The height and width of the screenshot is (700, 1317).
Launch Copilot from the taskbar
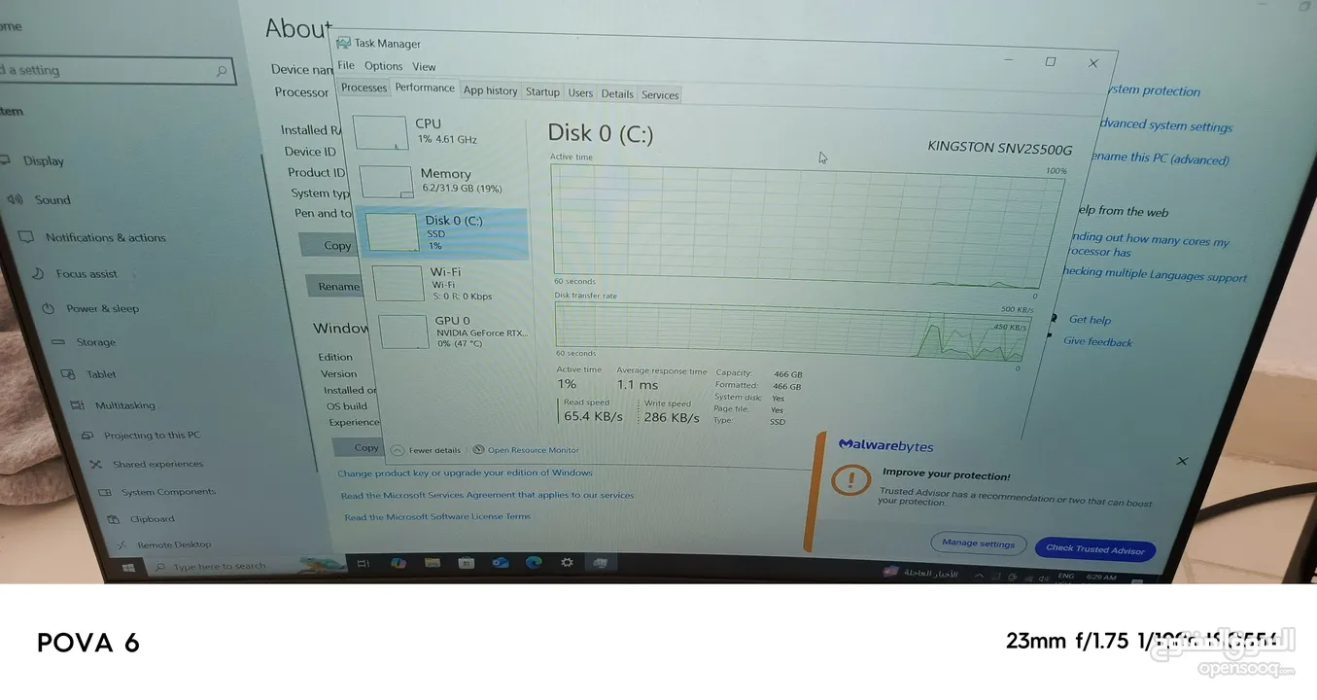point(399,563)
